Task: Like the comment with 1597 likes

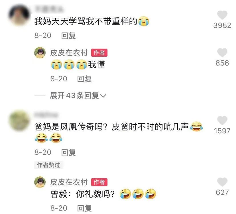Action: (222, 121)
